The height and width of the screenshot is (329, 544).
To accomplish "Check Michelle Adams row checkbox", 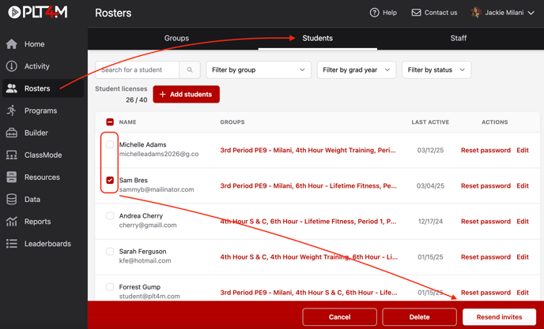I will (110, 144).
